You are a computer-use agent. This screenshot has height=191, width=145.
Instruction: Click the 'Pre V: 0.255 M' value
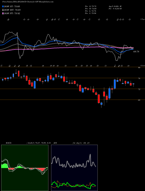(115, 9)
